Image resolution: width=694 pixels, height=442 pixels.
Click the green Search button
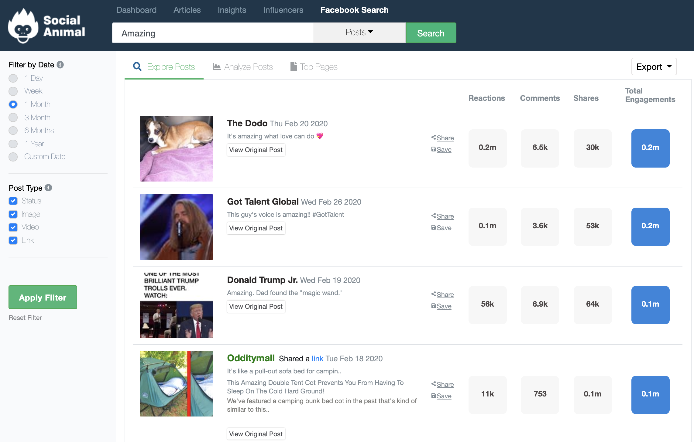(x=431, y=33)
